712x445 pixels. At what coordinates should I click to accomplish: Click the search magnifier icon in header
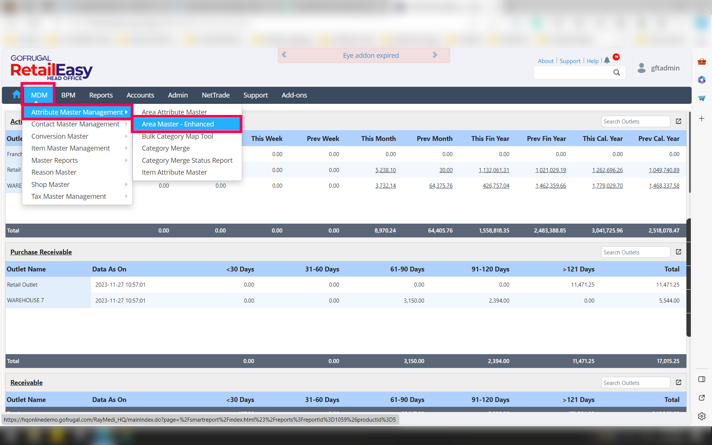click(x=616, y=73)
